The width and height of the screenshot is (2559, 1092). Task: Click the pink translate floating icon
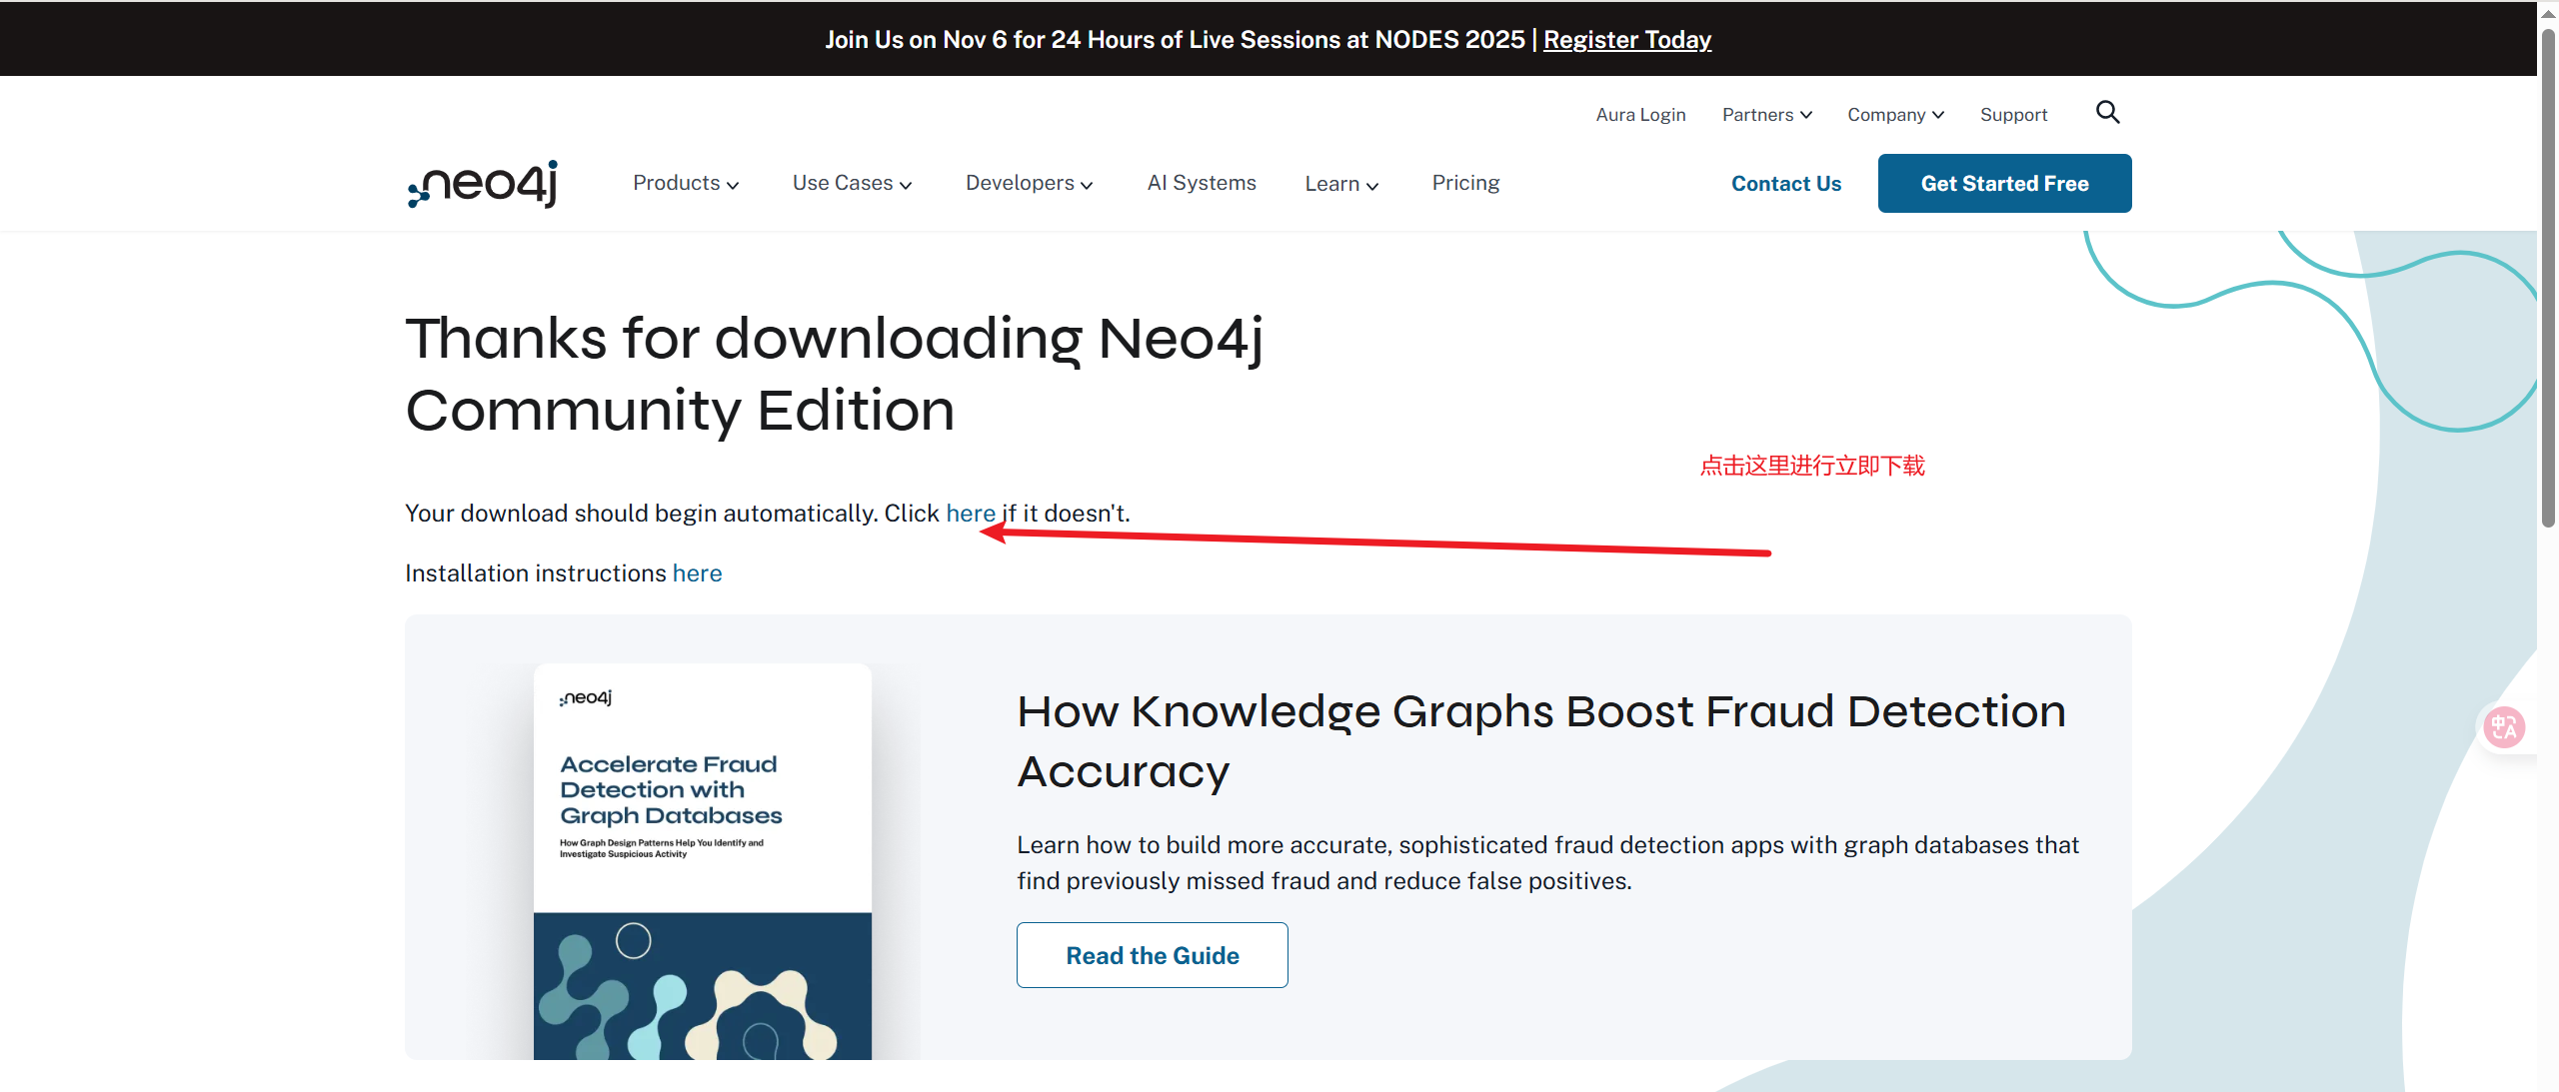pyautogui.click(x=2504, y=726)
